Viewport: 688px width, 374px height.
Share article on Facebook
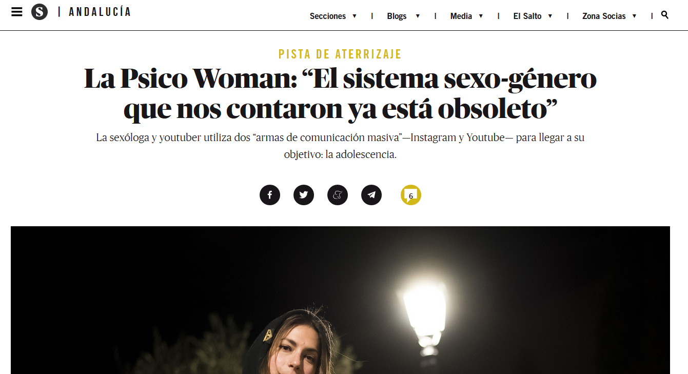[270, 195]
